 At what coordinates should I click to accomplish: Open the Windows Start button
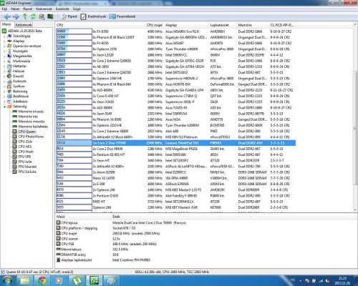point(7,280)
